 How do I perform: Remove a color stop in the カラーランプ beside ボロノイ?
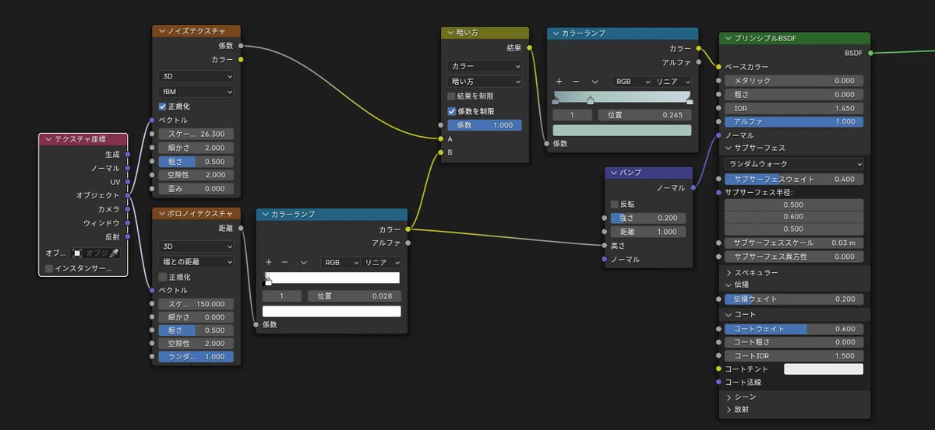[x=285, y=263]
